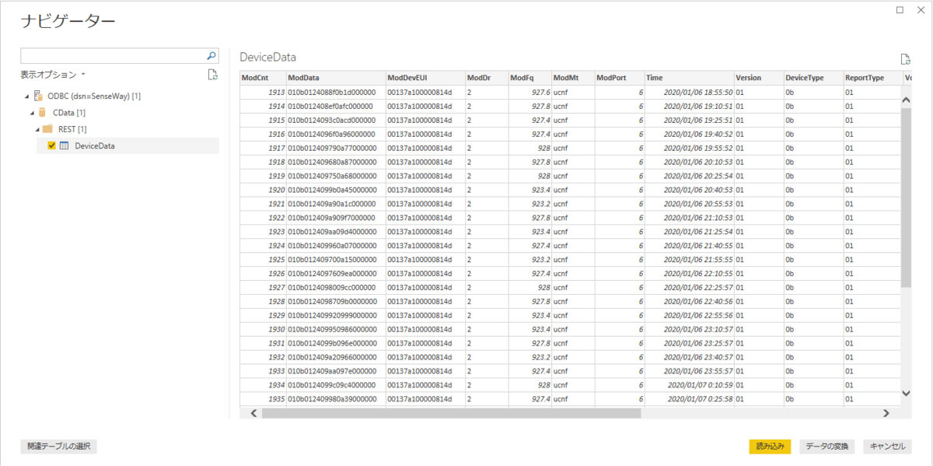Screen dimensions: 933x466
Task: Click the time cell 2020/01/07 0:10:59
Action: (x=689, y=386)
